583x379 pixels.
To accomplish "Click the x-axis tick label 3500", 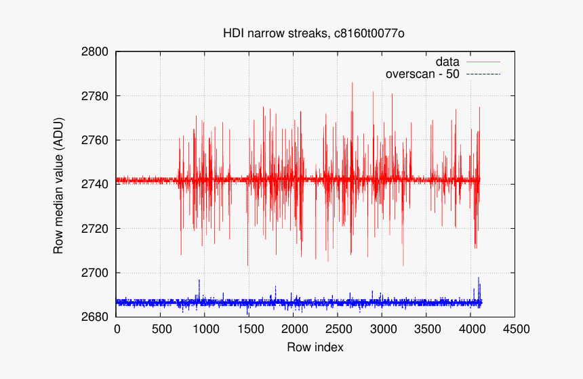I will [427, 329].
